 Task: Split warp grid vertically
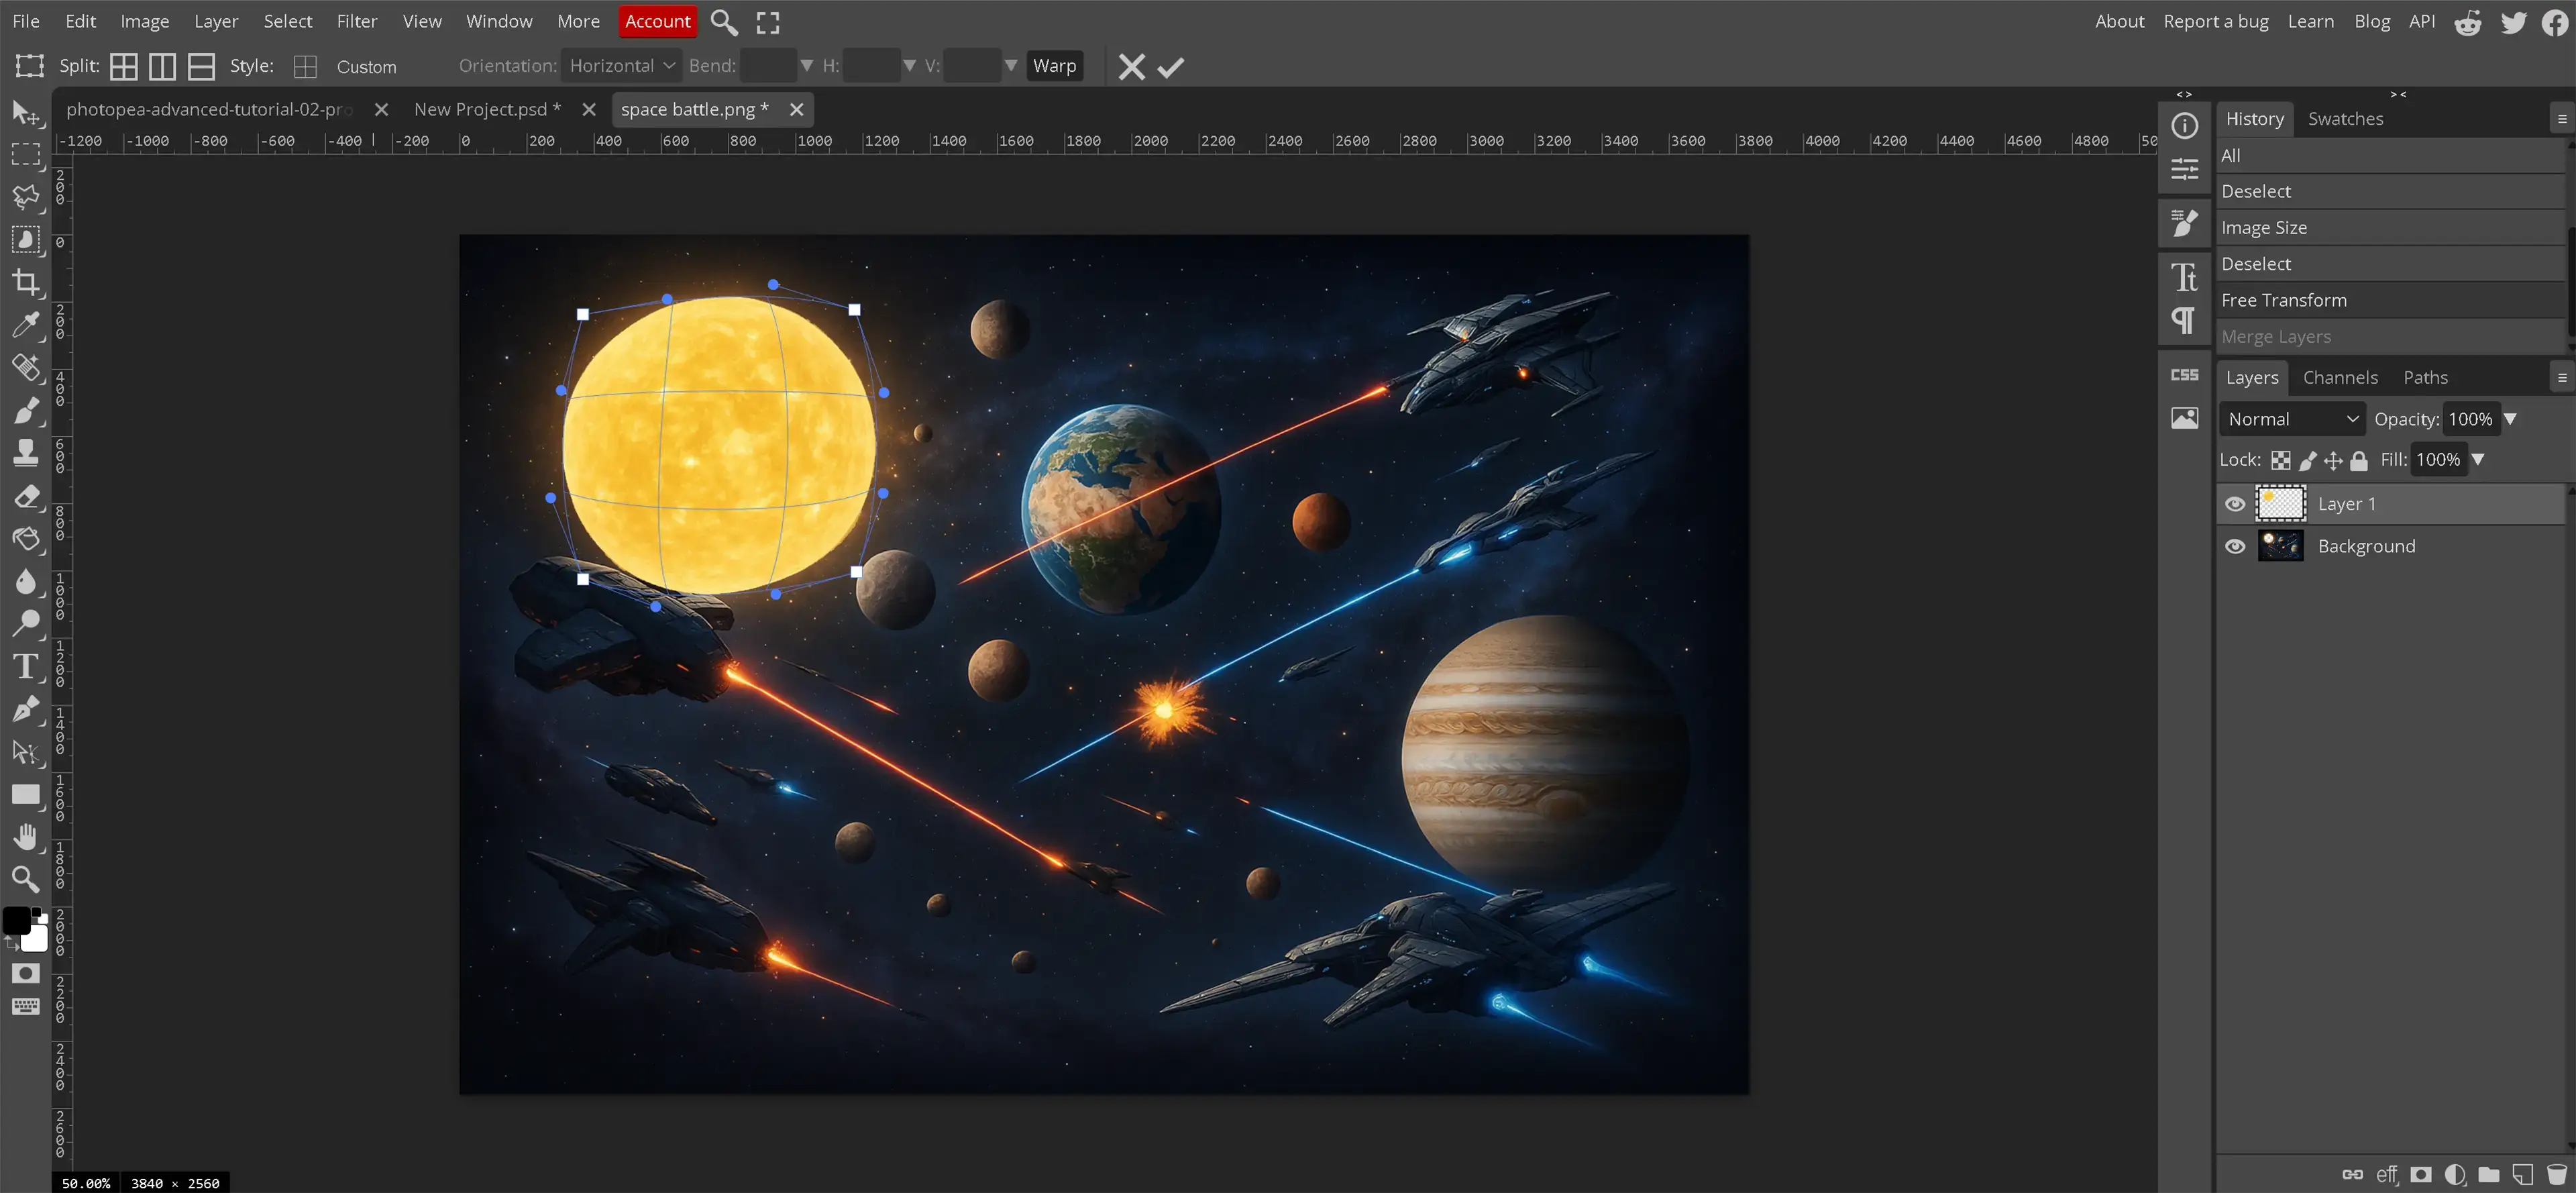(x=162, y=67)
